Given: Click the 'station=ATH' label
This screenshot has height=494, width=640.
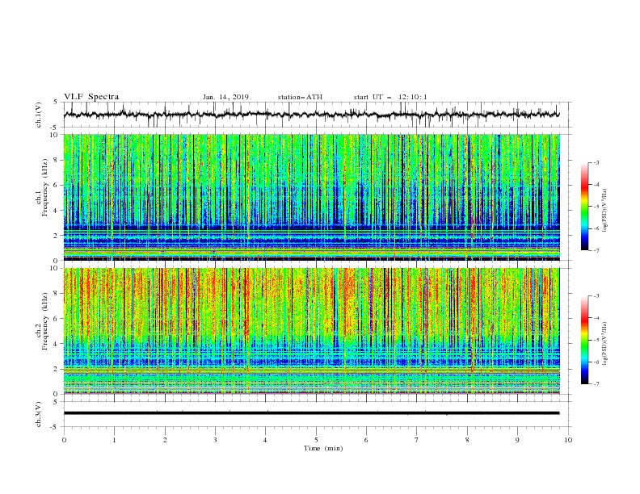Looking at the screenshot, I should [x=300, y=97].
